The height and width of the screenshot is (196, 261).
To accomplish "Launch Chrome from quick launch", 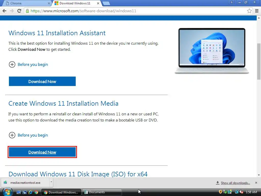I will click(x=36, y=192).
